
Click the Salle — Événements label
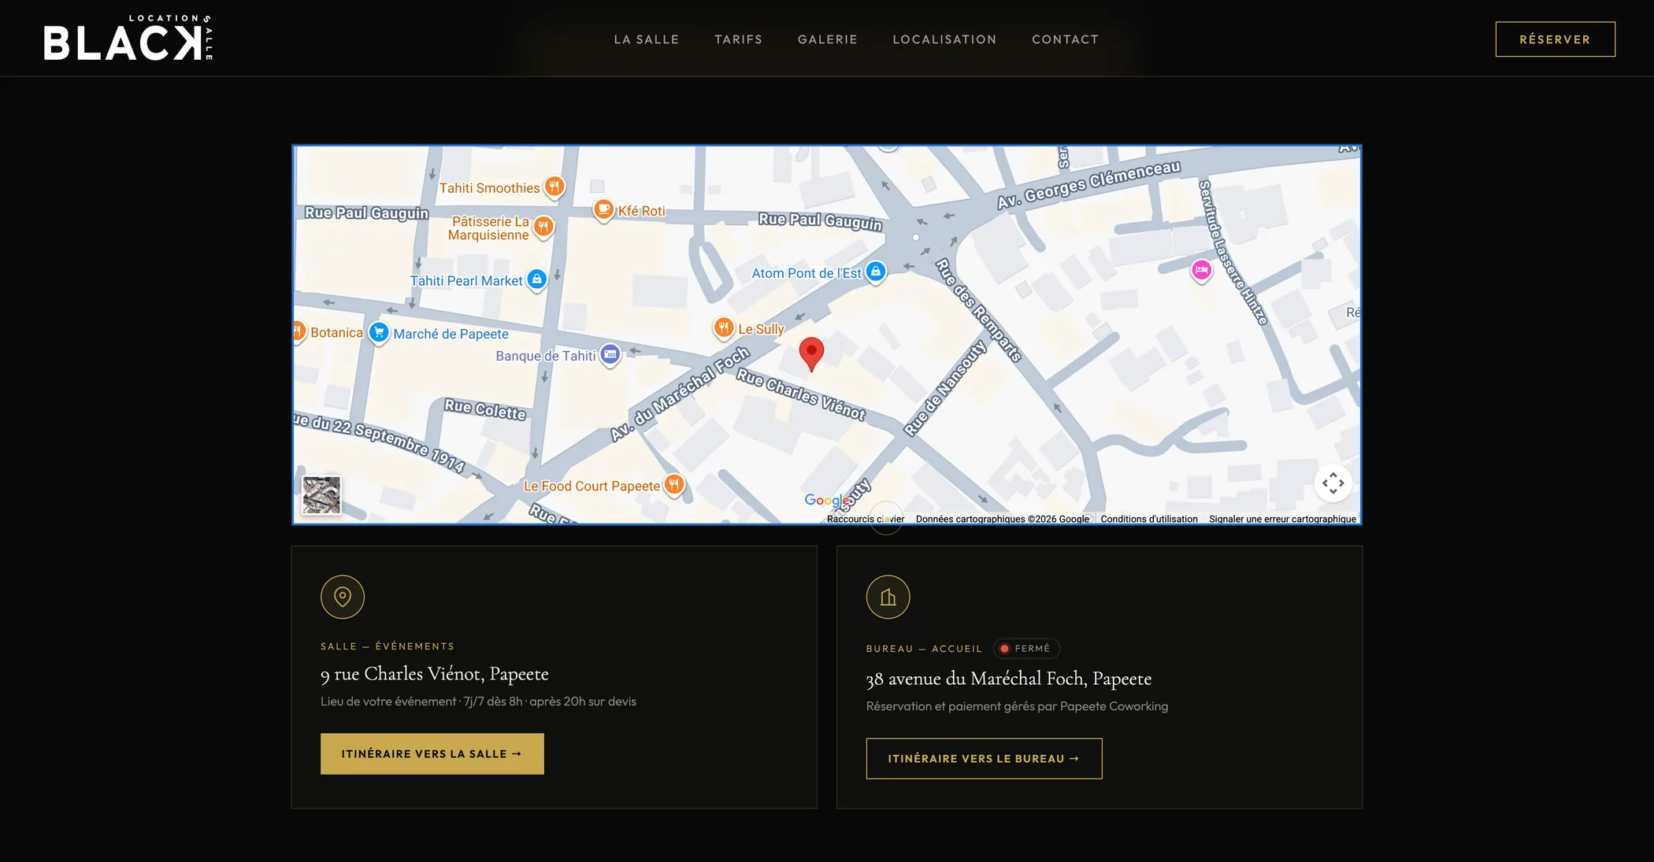[388, 646]
